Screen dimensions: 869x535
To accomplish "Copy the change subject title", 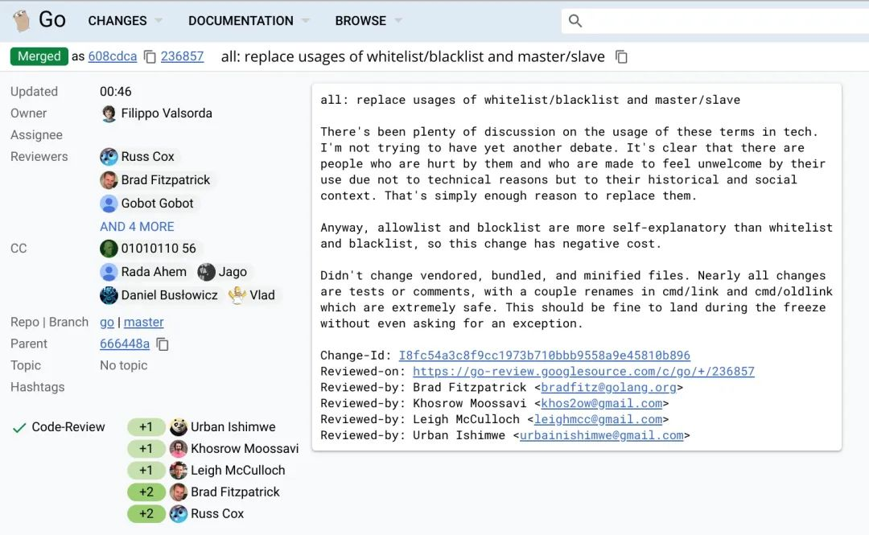I will pos(622,56).
